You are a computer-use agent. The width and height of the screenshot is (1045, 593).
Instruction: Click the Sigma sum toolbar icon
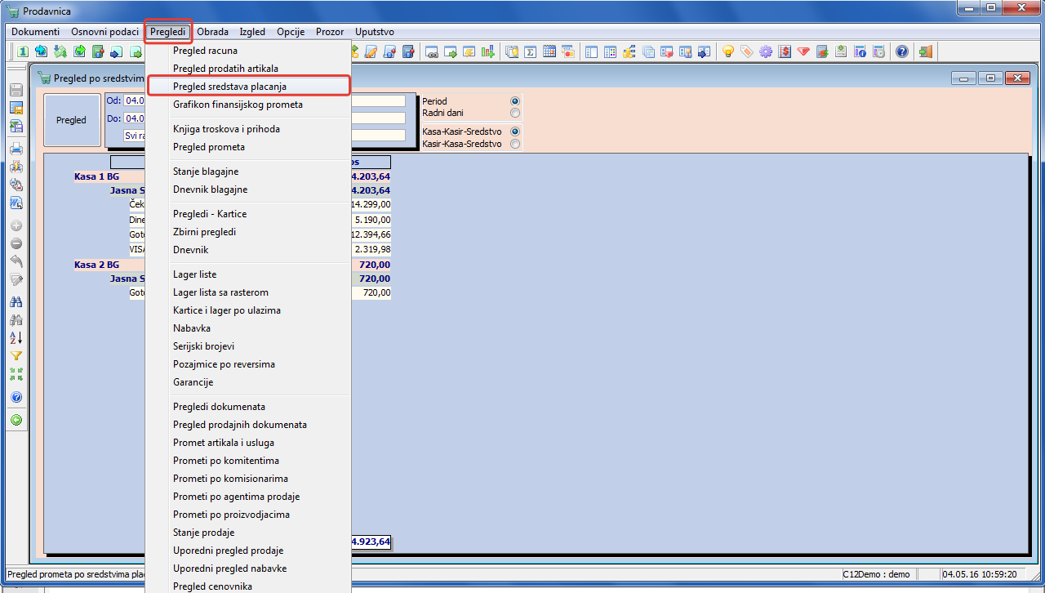click(530, 51)
